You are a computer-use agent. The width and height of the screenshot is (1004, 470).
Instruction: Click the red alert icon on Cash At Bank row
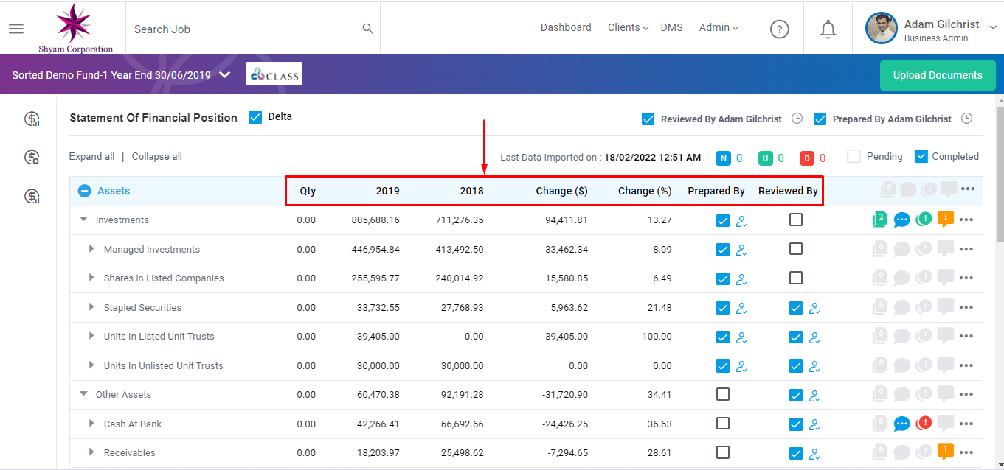[x=924, y=423]
